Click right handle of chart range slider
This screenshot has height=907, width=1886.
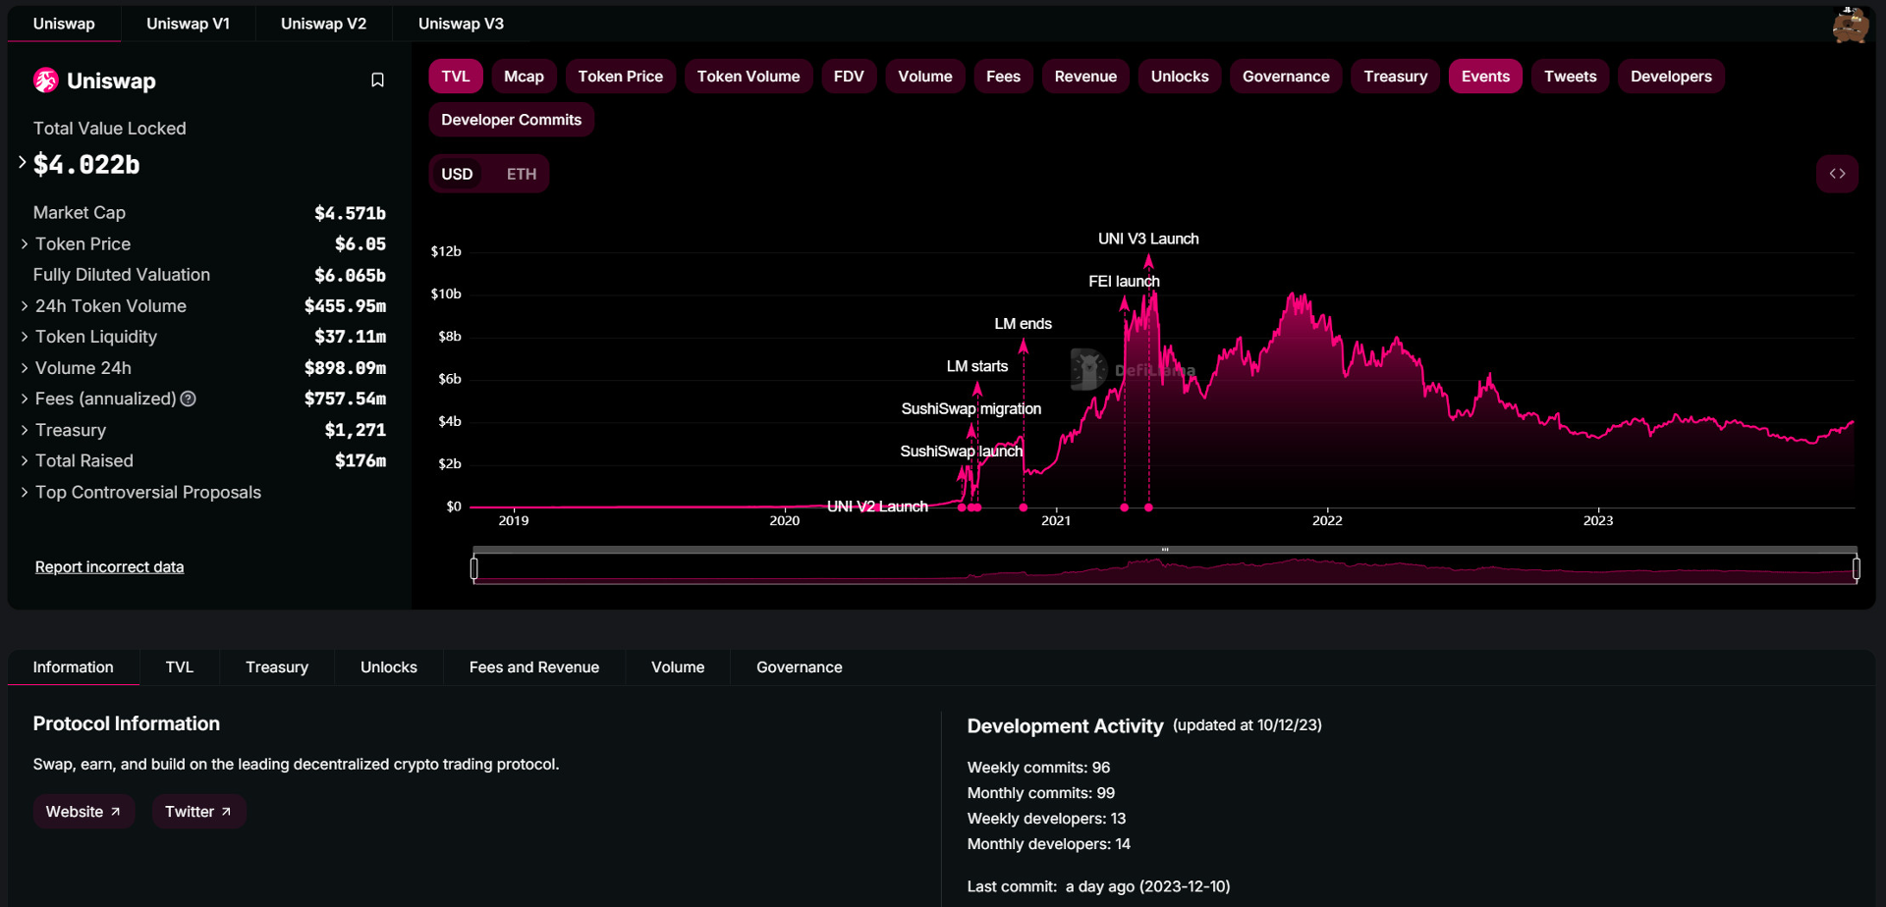tap(1856, 568)
